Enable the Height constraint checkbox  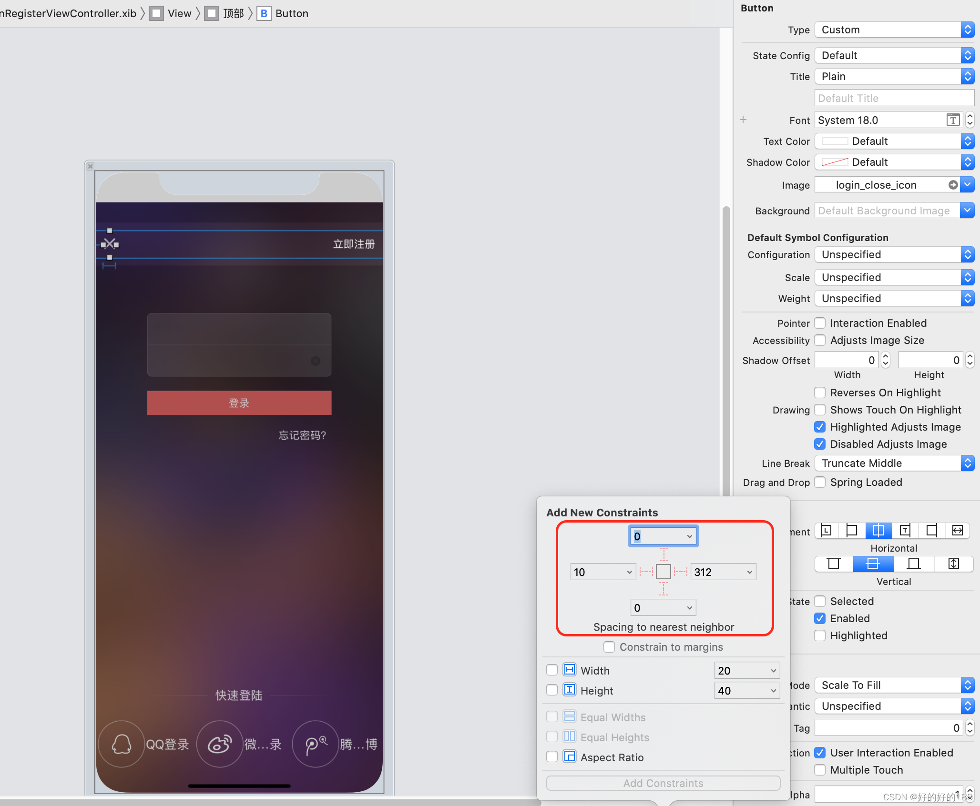pos(552,691)
